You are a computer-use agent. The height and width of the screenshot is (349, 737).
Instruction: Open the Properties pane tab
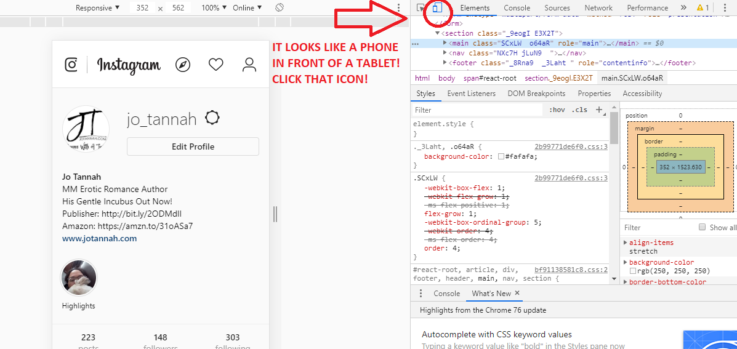[x=594, y=94]
